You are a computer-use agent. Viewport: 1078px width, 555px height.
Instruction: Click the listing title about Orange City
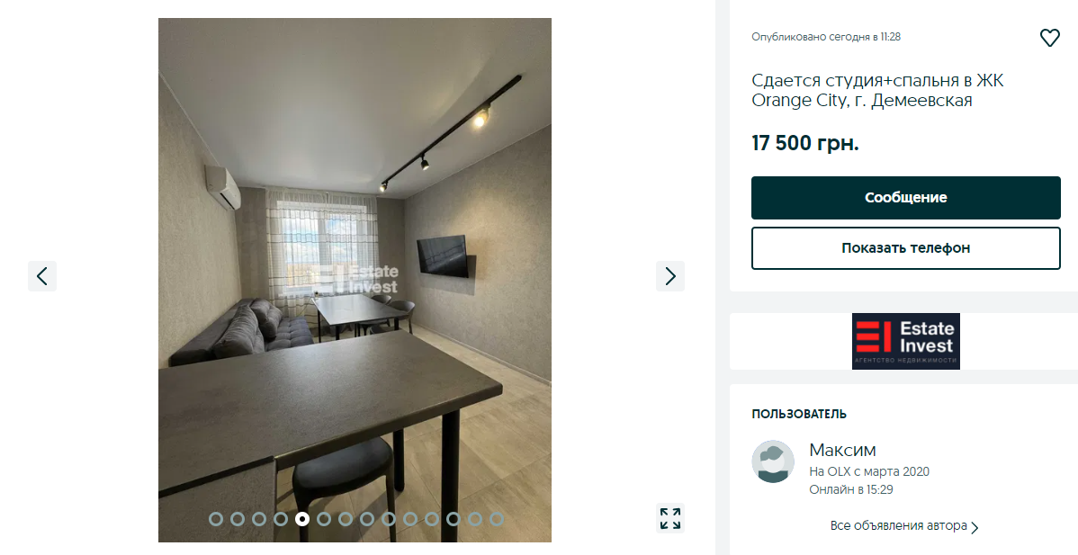coord(878,91)
